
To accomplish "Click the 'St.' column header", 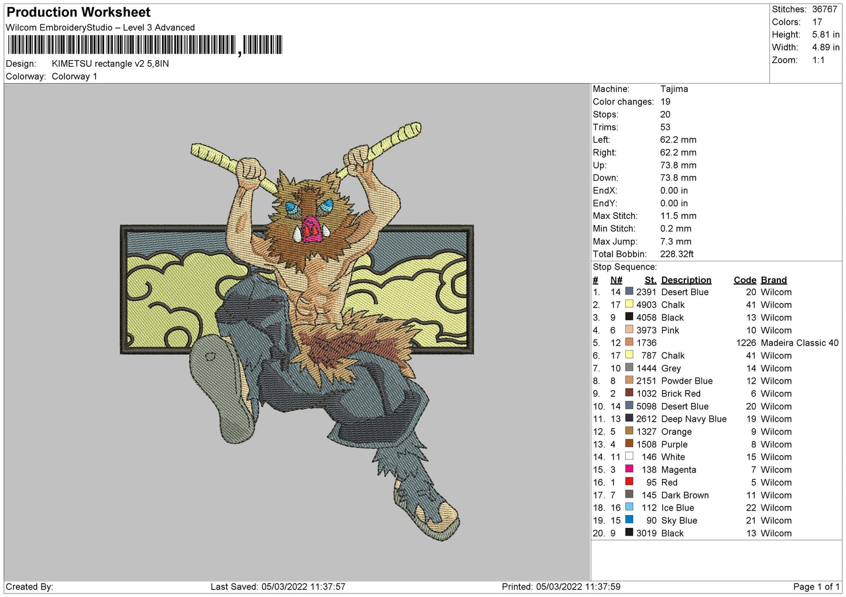I will tap(650, 280).
